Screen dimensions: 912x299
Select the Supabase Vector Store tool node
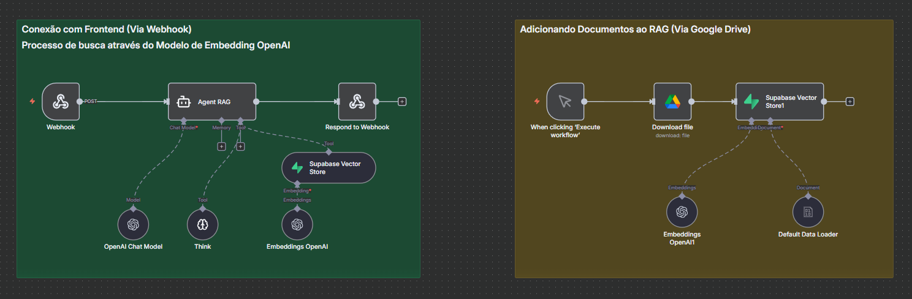[329, 168]
